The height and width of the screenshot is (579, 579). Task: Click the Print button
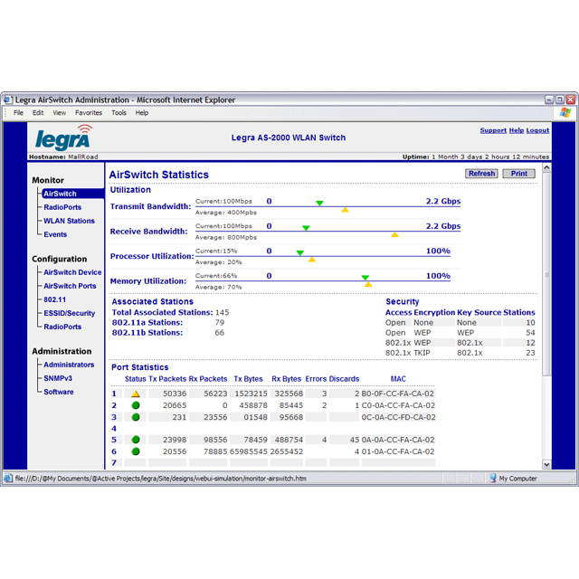point(518,174)
